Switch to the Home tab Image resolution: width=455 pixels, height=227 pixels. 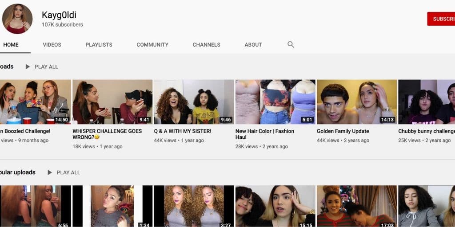[11, 45]
